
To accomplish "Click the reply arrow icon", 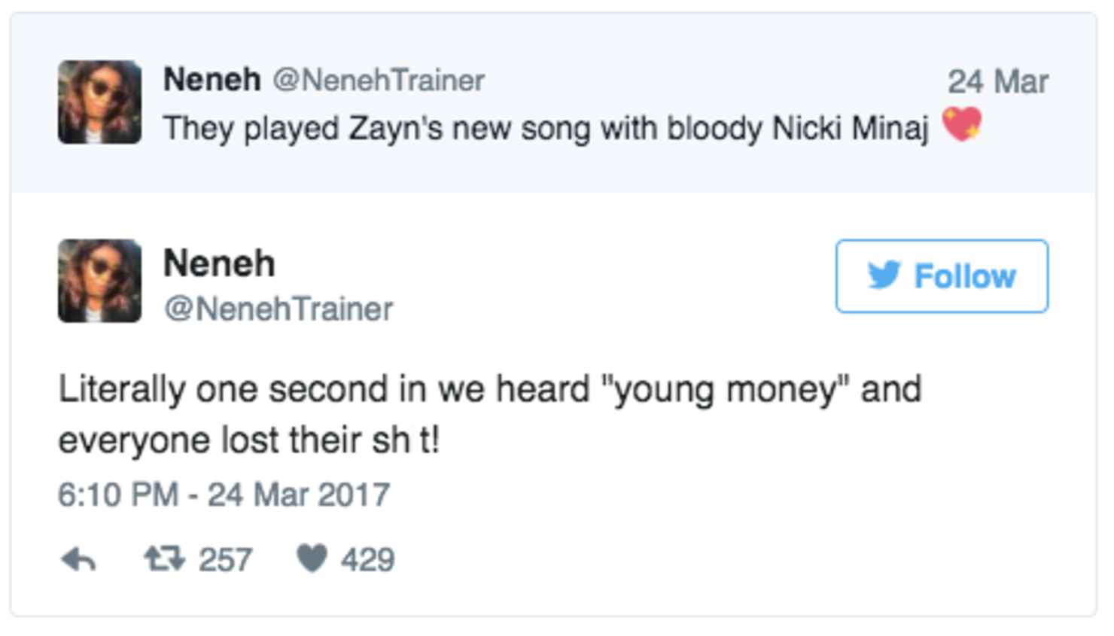I will tap(78, 559).
